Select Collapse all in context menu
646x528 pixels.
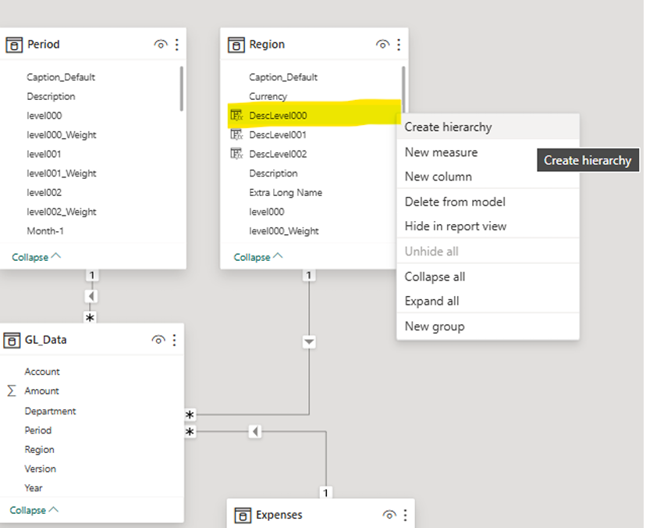tap(488, 276)
